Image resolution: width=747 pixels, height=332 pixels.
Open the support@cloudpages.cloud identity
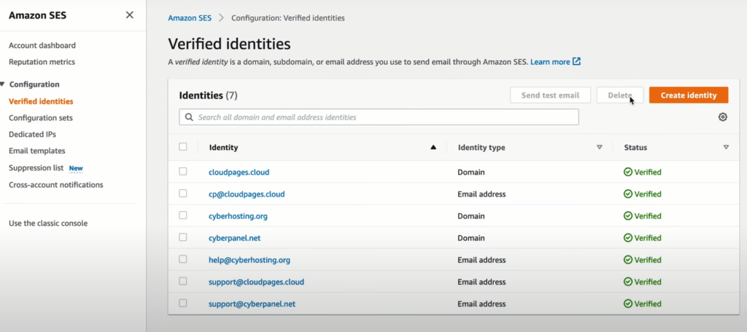click(256, 282)
